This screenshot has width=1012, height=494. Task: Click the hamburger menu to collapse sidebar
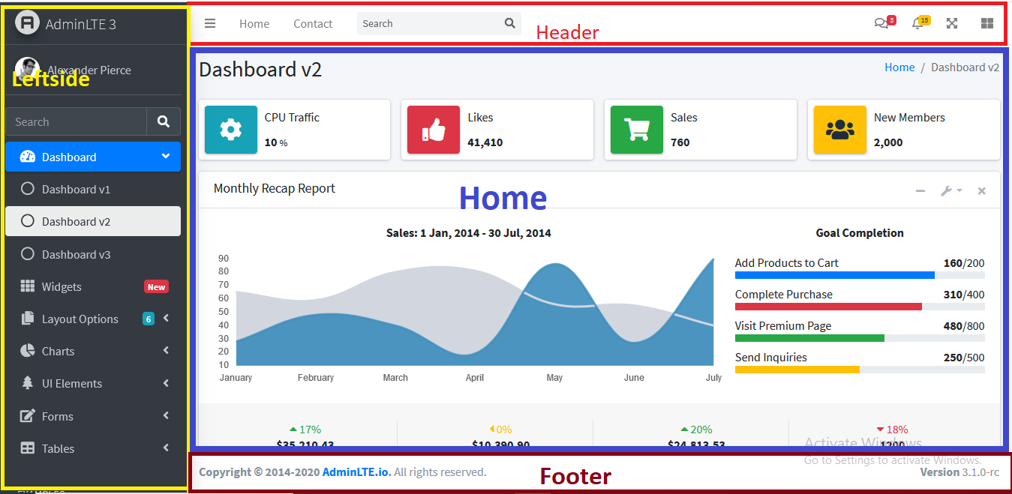(x=210, y=23)
